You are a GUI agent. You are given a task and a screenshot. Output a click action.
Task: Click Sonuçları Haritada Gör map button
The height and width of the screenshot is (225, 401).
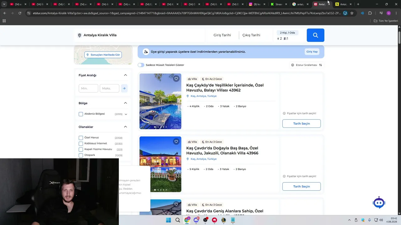103,55
